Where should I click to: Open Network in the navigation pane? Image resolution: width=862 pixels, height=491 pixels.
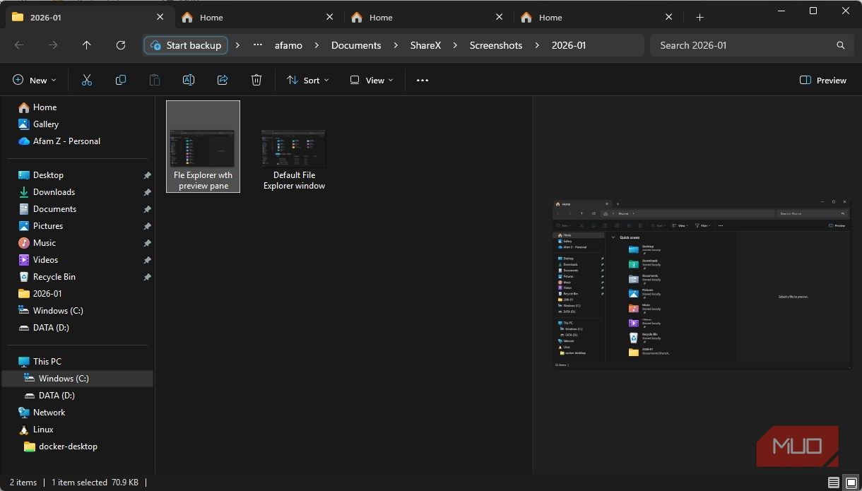tap(49, 413)
